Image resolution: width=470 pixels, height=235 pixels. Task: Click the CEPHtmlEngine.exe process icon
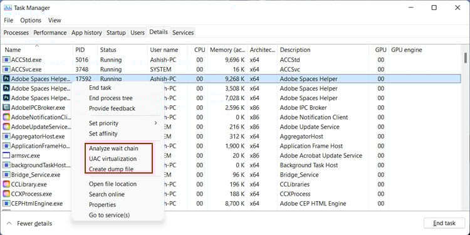click(x=6, y=204)
